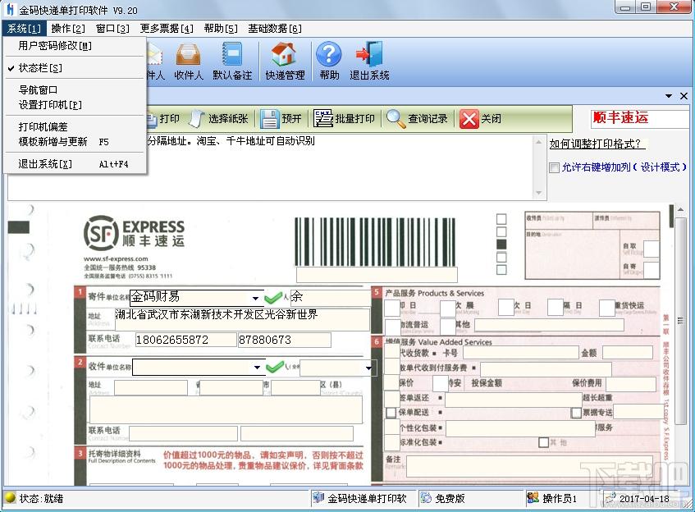
Task: Click the 预开 save disk button
Action: (281, 118)
